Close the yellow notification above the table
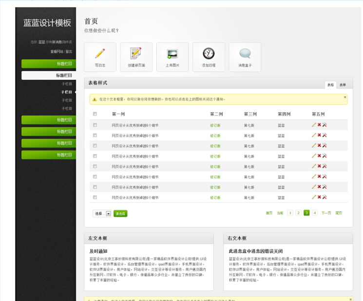This screenshot has width=363, height=301. pyautogui.click(x=345, y=97)
